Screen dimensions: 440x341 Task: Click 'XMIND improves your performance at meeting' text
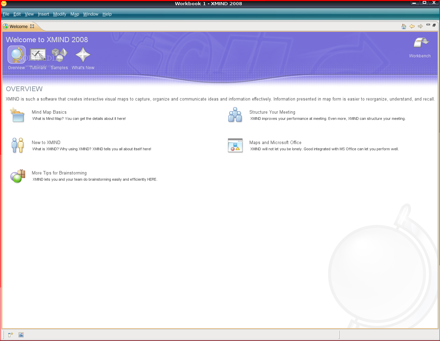point(328,119)
